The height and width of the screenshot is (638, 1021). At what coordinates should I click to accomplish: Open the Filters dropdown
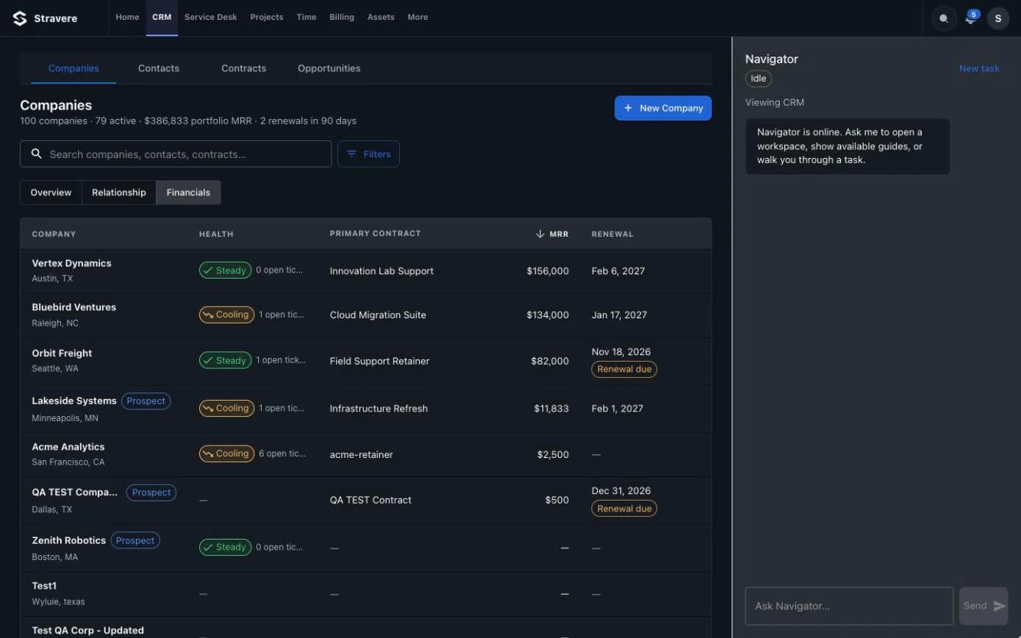(368, 154)
